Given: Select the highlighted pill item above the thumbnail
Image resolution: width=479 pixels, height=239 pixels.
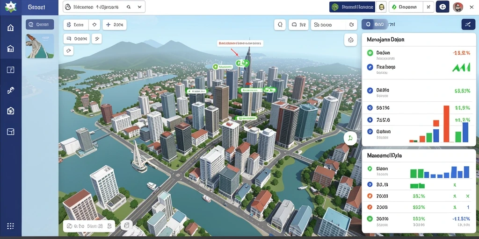Looking at the screenshot, I should (x=40, y=24).
